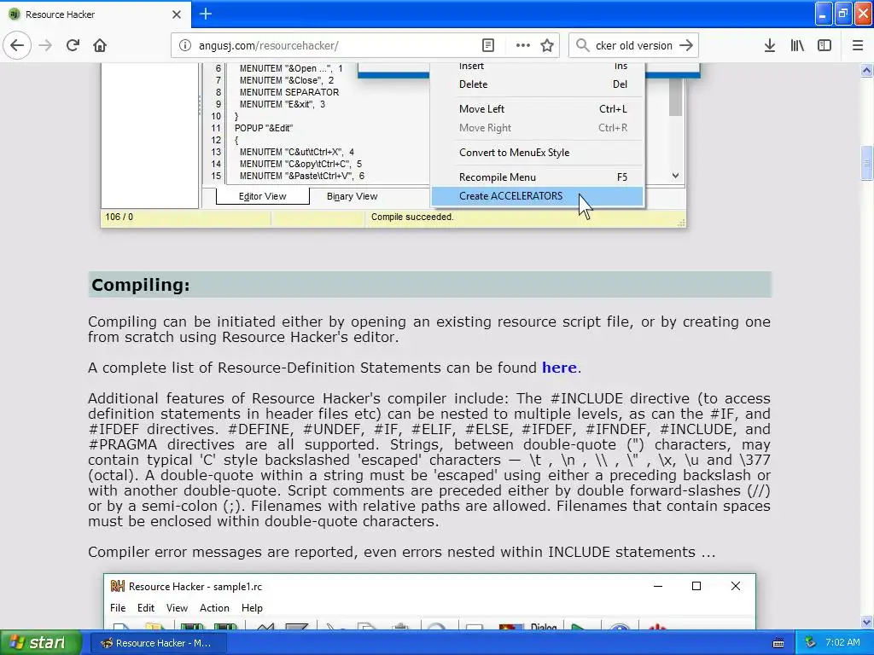The width and height of the screenshot is (874, 655).
Task: Click RH logo in the sample1.rc image
Action: 118,586
